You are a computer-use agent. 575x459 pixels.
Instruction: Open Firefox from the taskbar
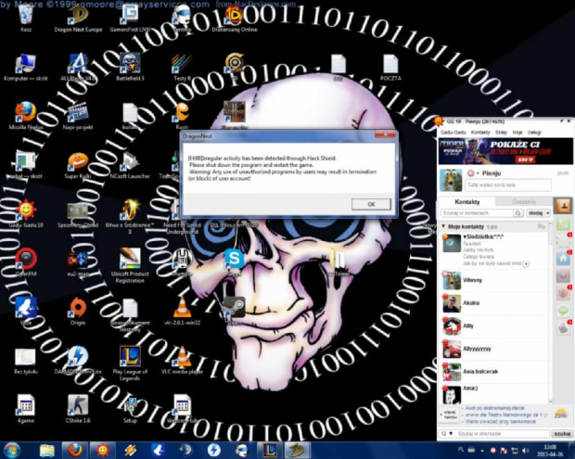click(74, 450)
